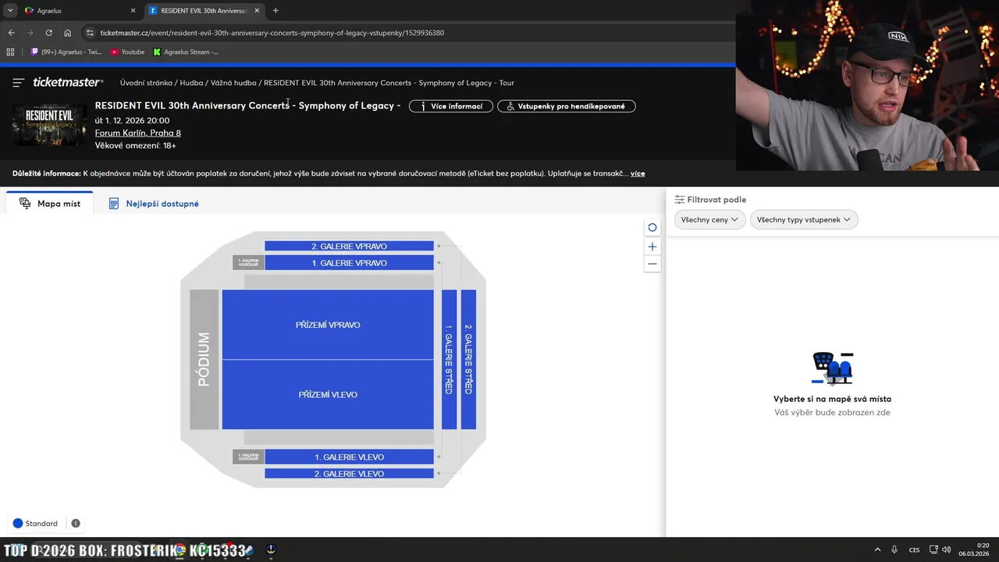Click Vstupenky pro hendikepované button
Screen dimensions: 999x562
tap(567, 106)
